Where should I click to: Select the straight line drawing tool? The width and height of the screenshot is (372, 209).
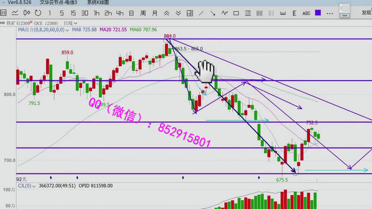pyautogui.click(x=201, y=13)
